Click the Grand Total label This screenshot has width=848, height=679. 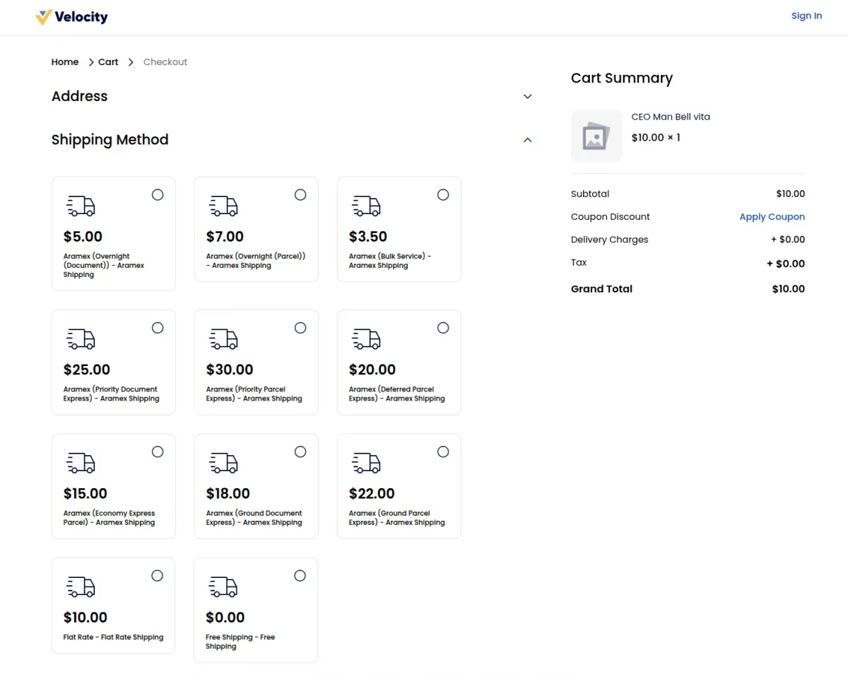[601, 289]
